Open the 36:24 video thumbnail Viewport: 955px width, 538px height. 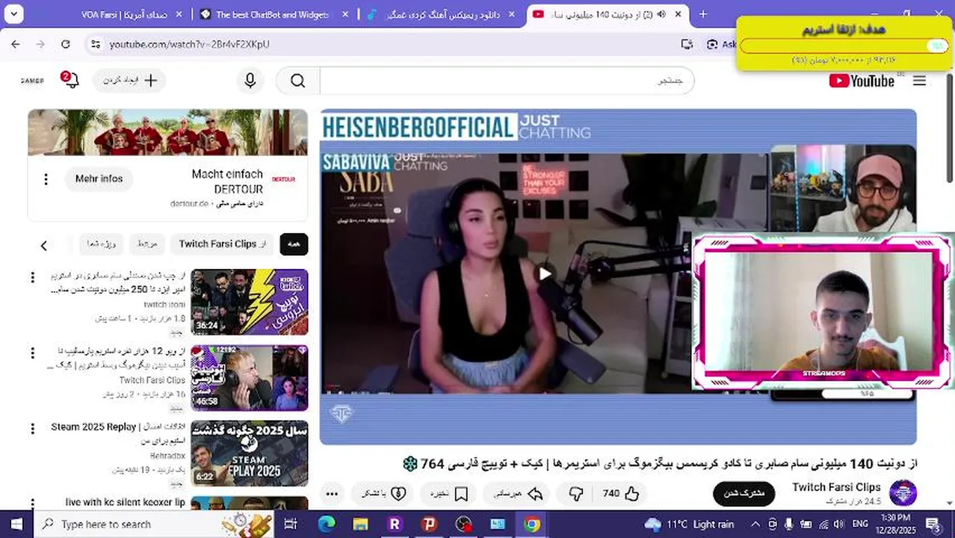coord(249,302)
